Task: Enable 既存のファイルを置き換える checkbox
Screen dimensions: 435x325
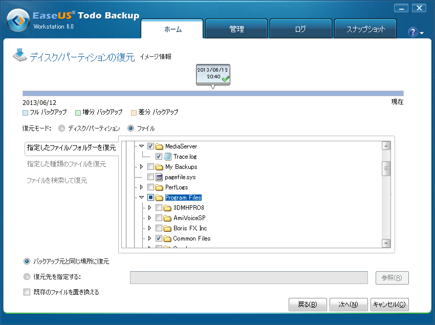Action: (27, 292)
